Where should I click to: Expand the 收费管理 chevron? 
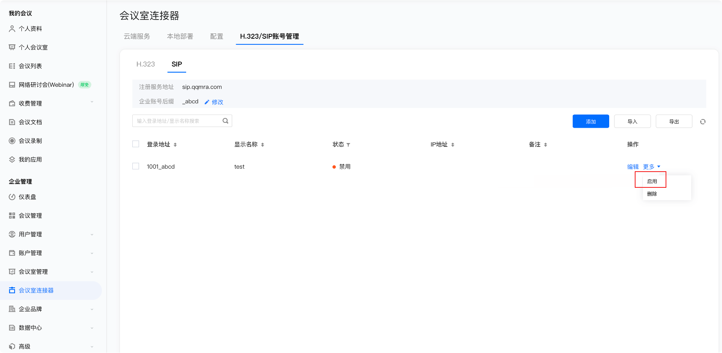coord(92,102)
